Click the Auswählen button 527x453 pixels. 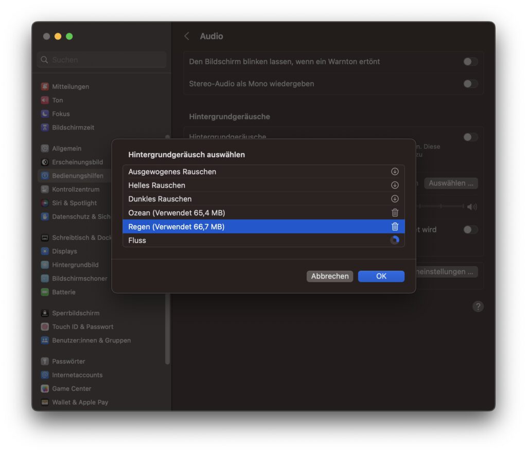(x=450, y=183)
